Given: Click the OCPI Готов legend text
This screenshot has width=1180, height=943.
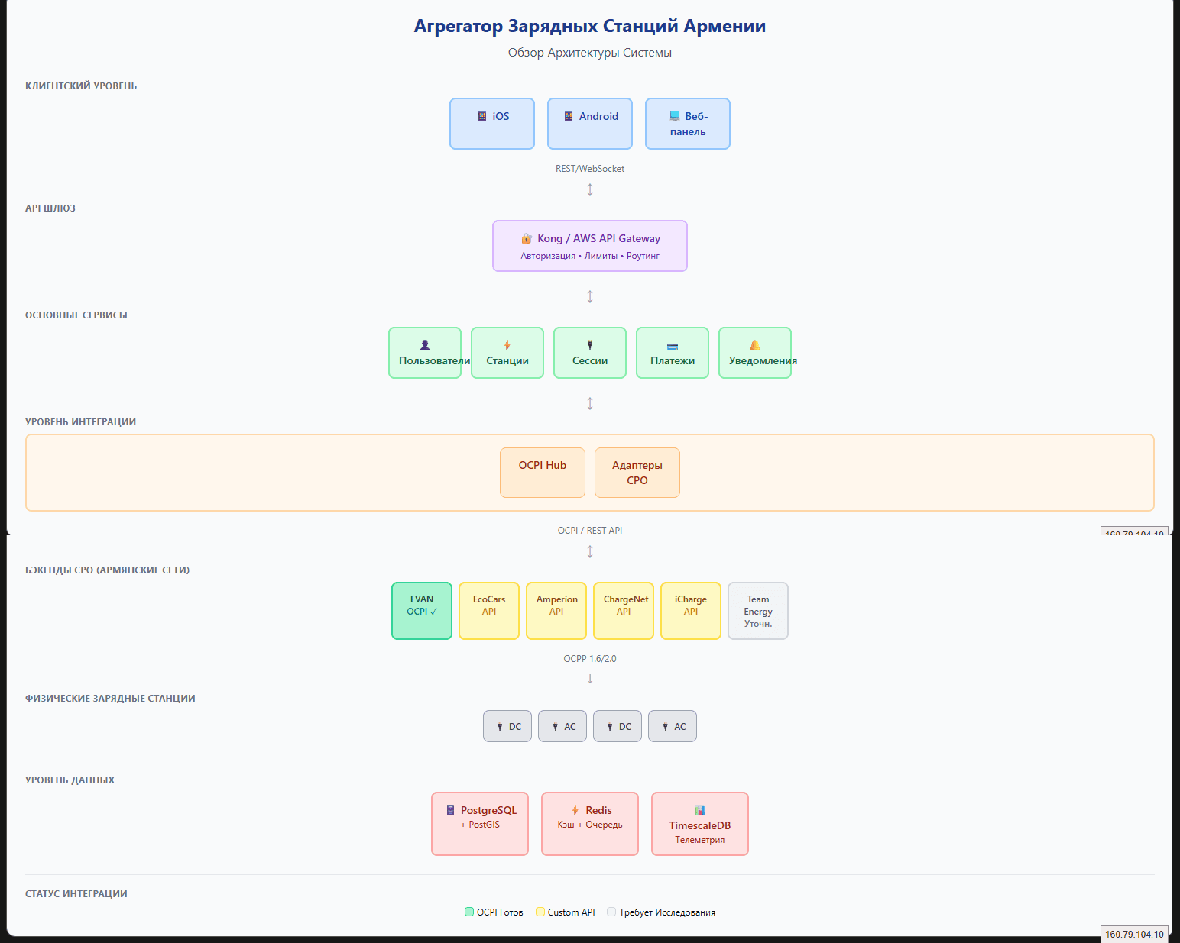Looking at the screenshot, I should 500,912.
